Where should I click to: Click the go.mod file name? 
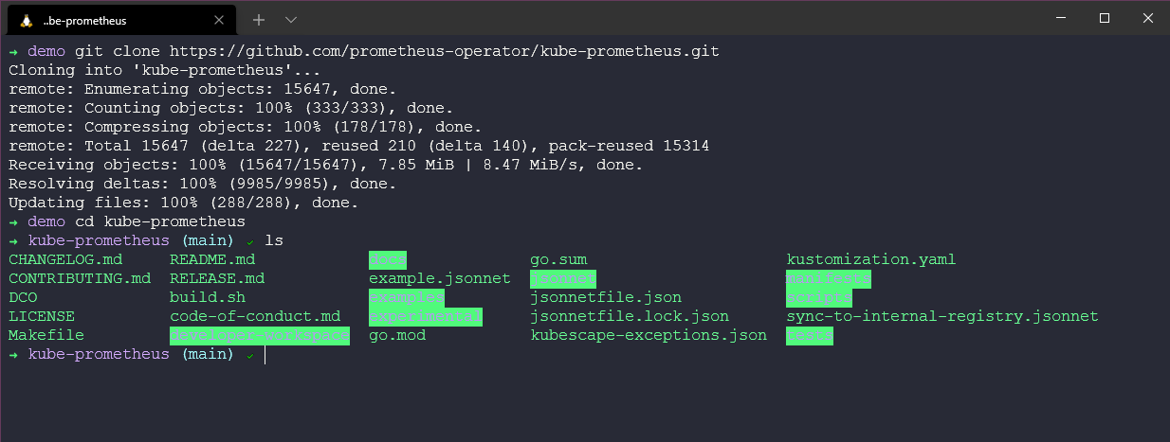[397, 335]
